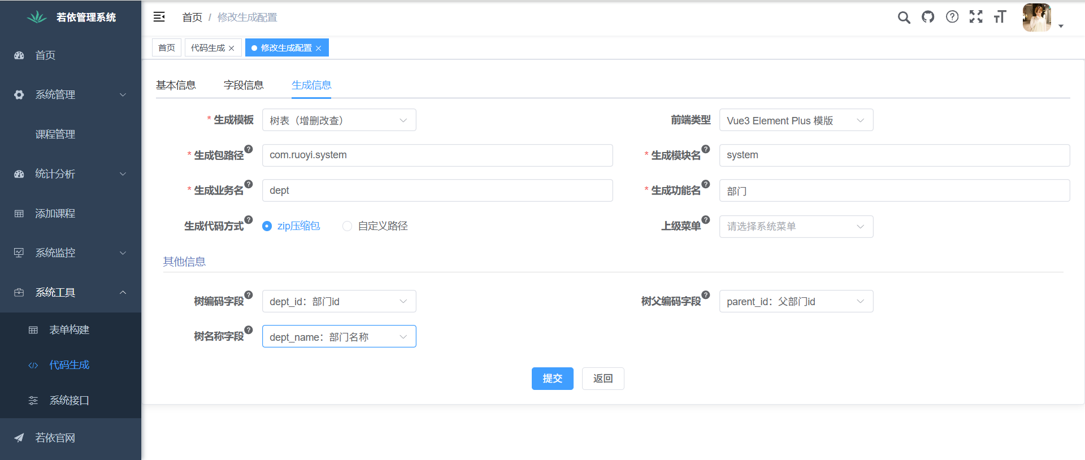
Task: Show help tooltip for 树编码字段
Action: tap(249, 295)
